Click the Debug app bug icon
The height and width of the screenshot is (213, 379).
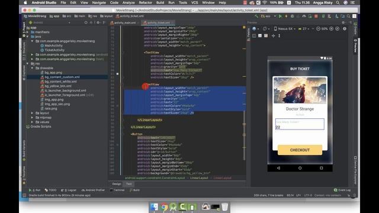[292, 16]
